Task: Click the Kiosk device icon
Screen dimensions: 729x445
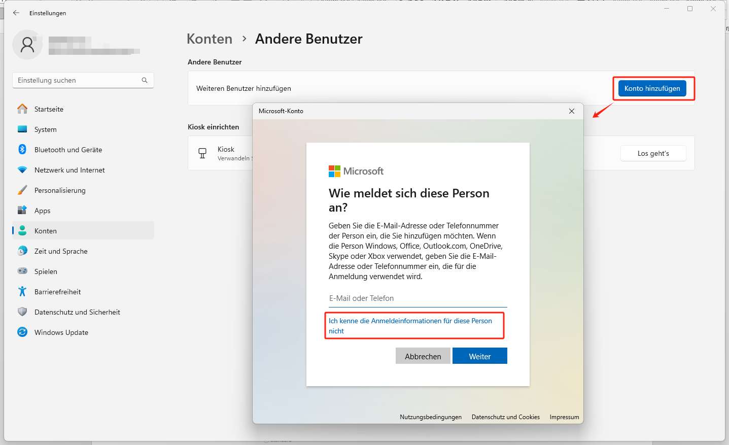Action: 202,153
